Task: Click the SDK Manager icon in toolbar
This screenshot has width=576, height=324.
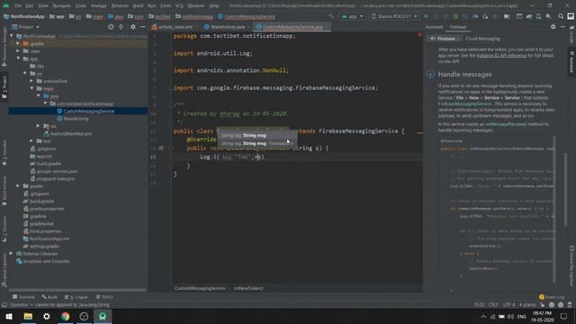Action: coord(548,16)
